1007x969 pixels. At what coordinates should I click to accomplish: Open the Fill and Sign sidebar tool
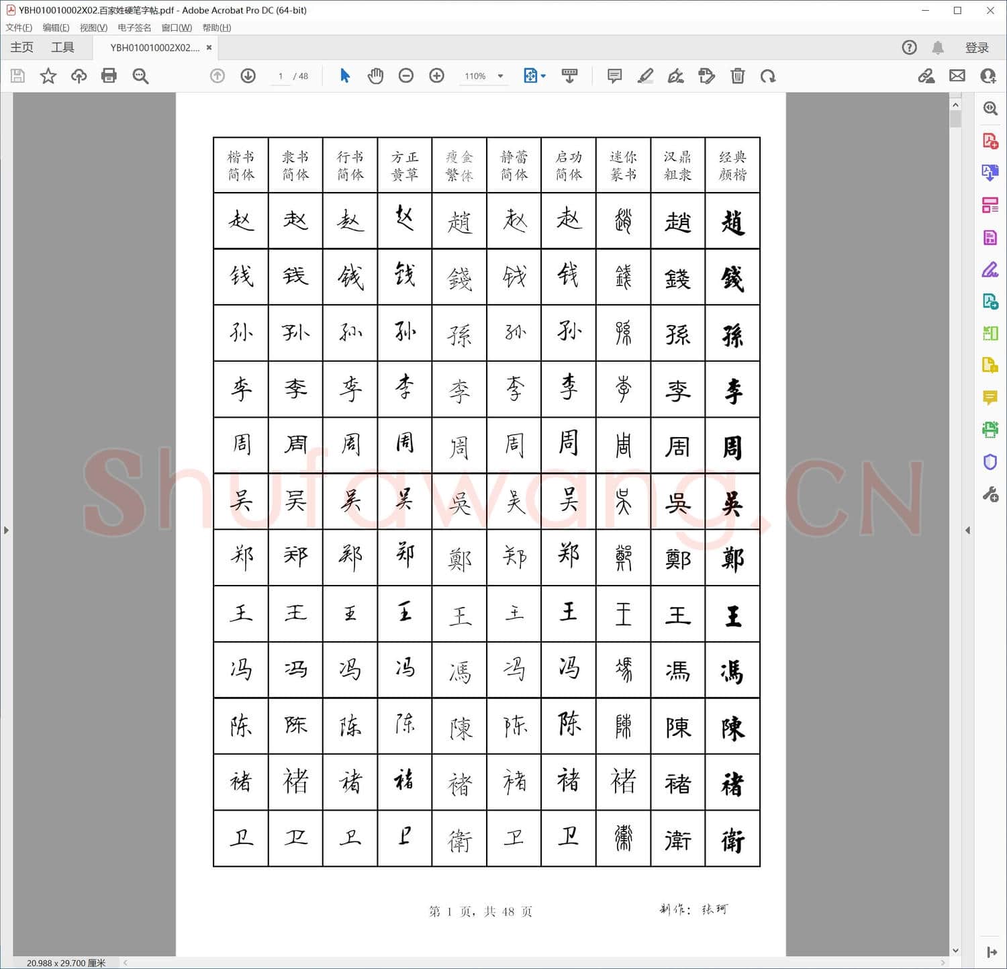990,269
